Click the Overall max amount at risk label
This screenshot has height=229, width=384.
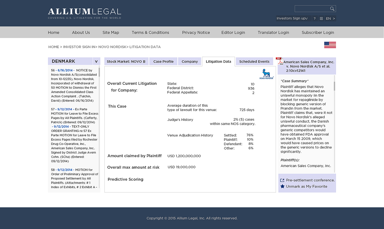click(x=133, y=167)
